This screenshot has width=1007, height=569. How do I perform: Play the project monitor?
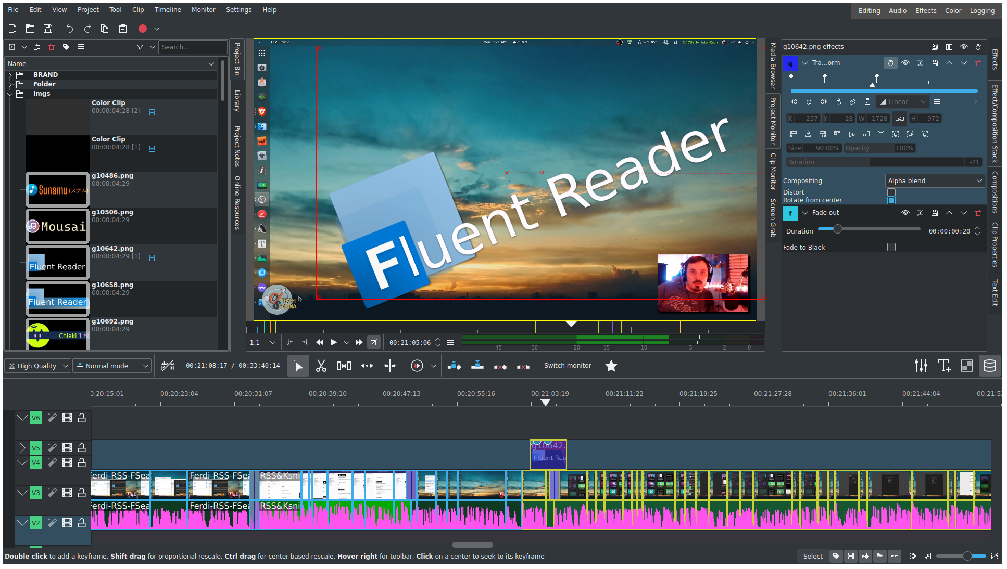(334, 342)
